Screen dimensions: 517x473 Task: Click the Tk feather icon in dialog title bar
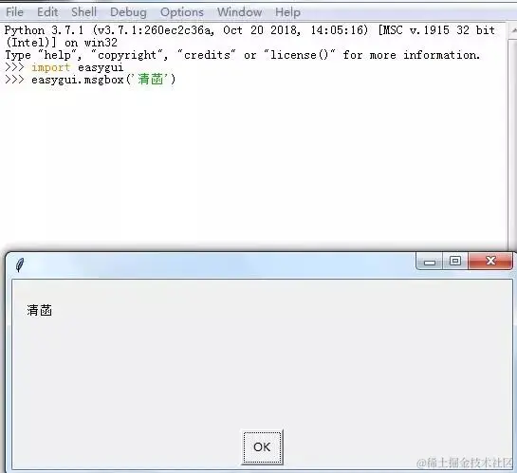click(x=20, y=264)
